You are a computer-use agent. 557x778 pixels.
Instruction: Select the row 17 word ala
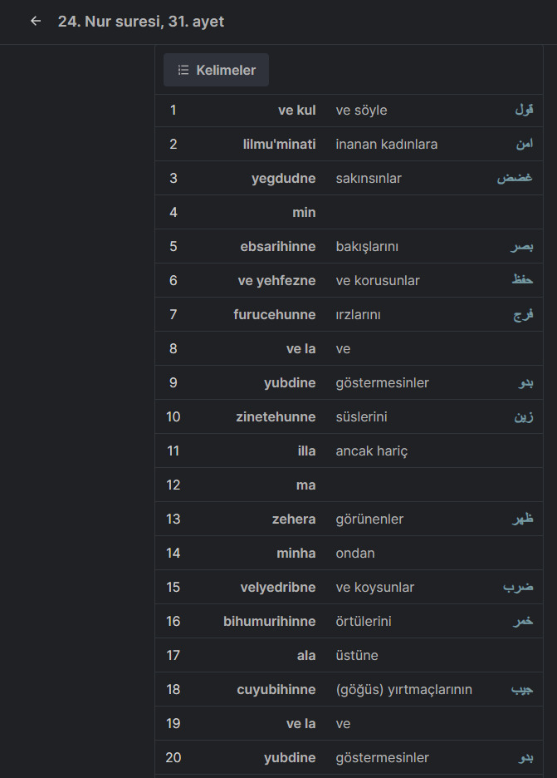click(306, 655)
